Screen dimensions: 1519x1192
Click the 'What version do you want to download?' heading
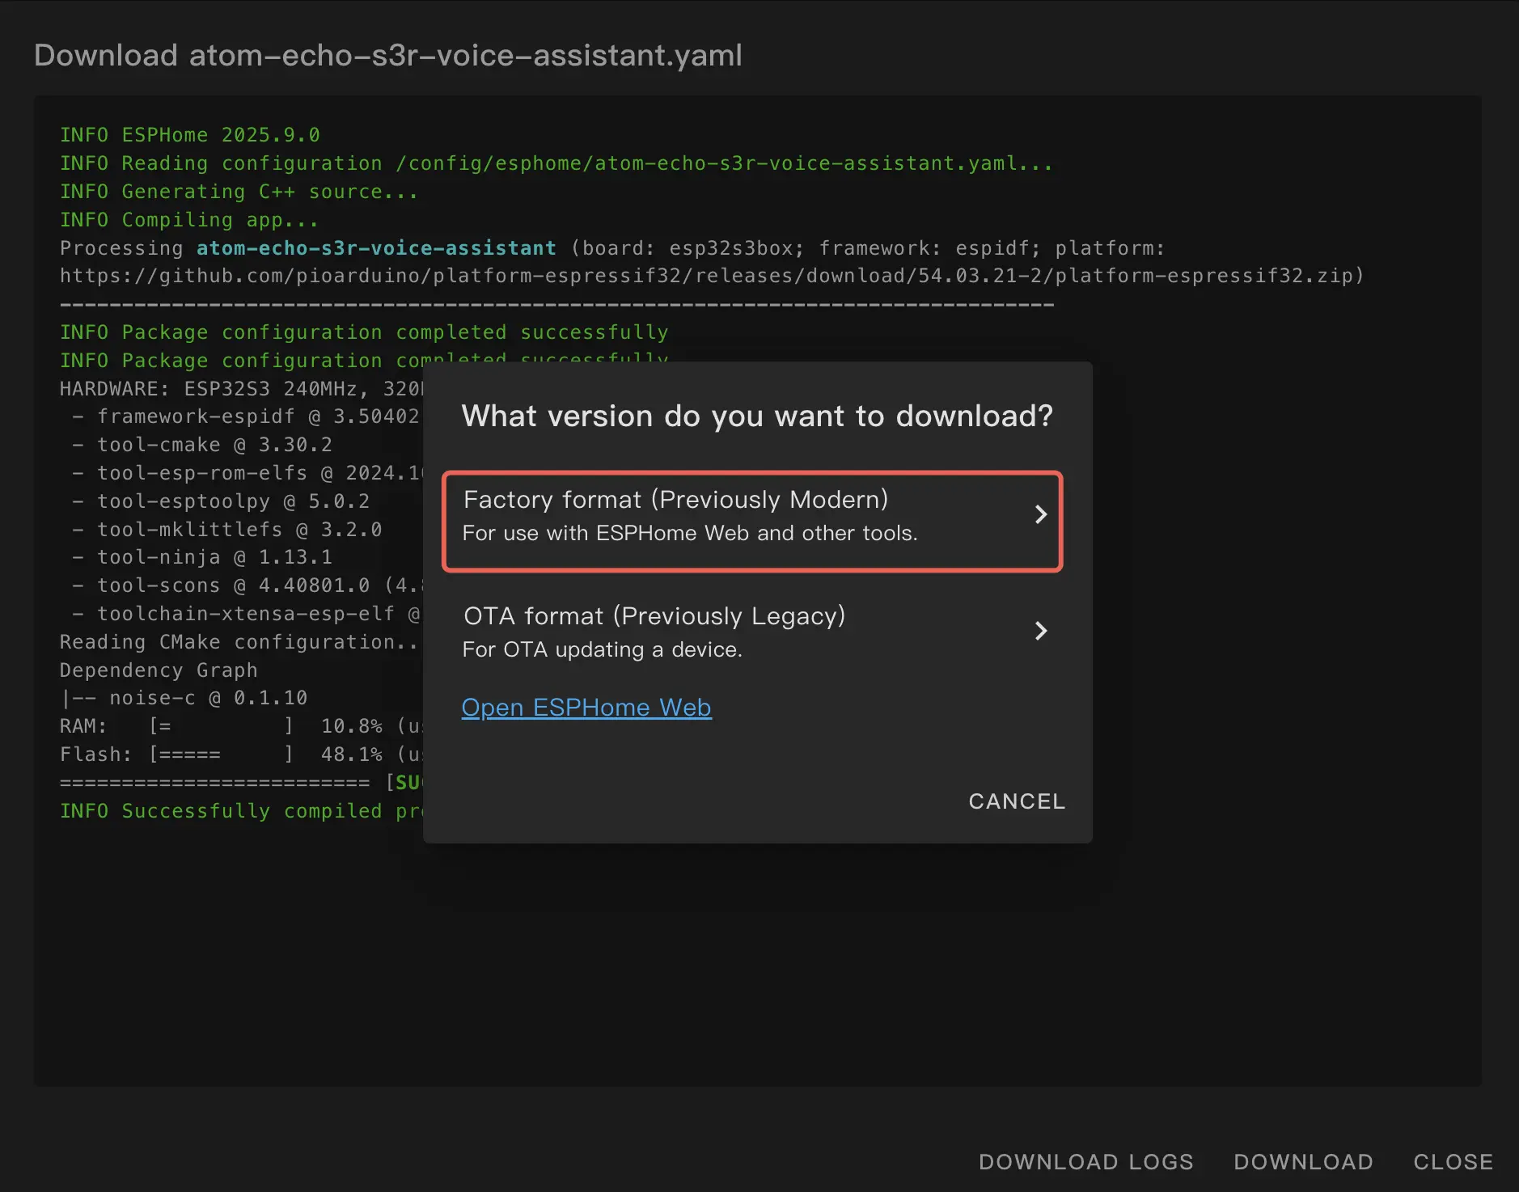point(756,416)
